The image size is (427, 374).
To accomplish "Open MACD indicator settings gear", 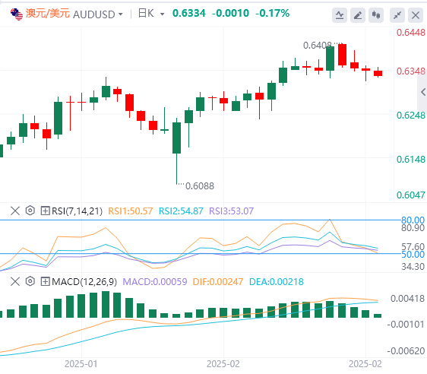I will point(30,281).
